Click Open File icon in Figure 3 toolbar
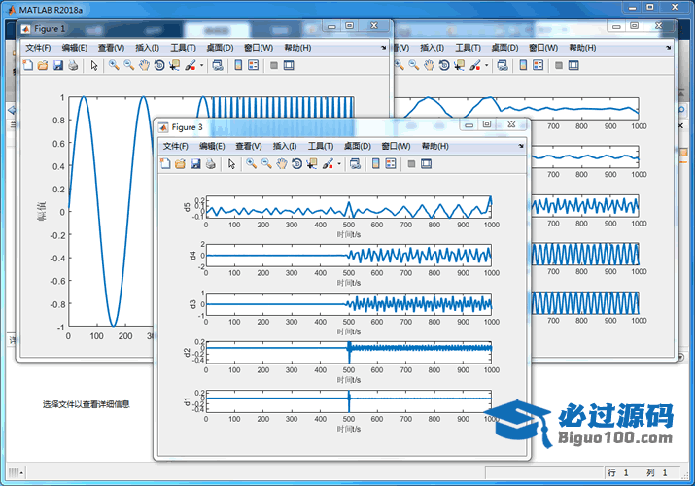 (x=180, y=164)
